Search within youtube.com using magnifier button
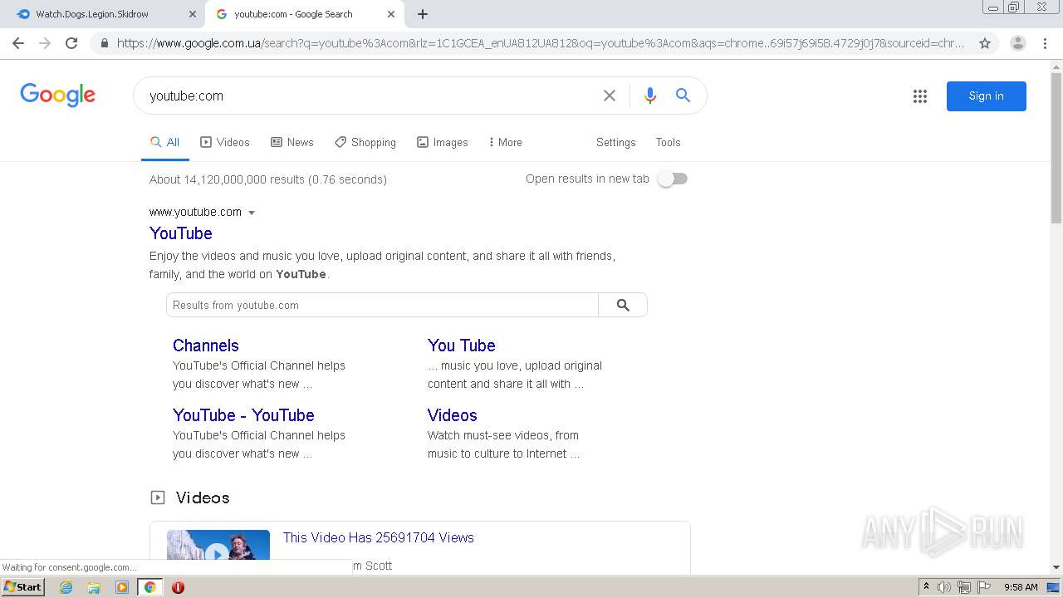Viewport: 1063px width, 598px height. point(623,305)
